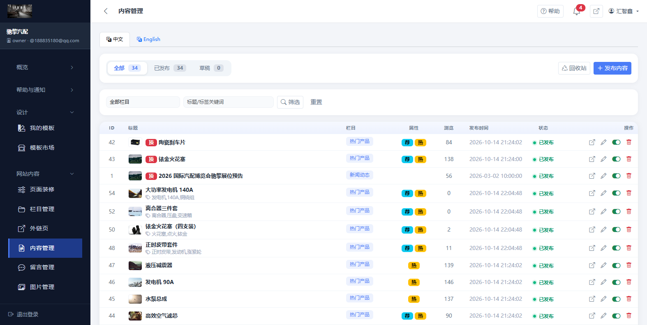Edit the 液压减震器 row

click(603, 265)
